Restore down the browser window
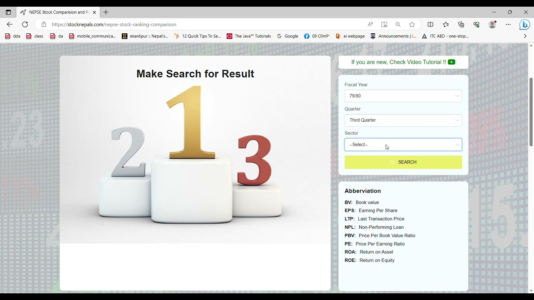This screenshot has width=534, height=300. [x=510, y=12]
